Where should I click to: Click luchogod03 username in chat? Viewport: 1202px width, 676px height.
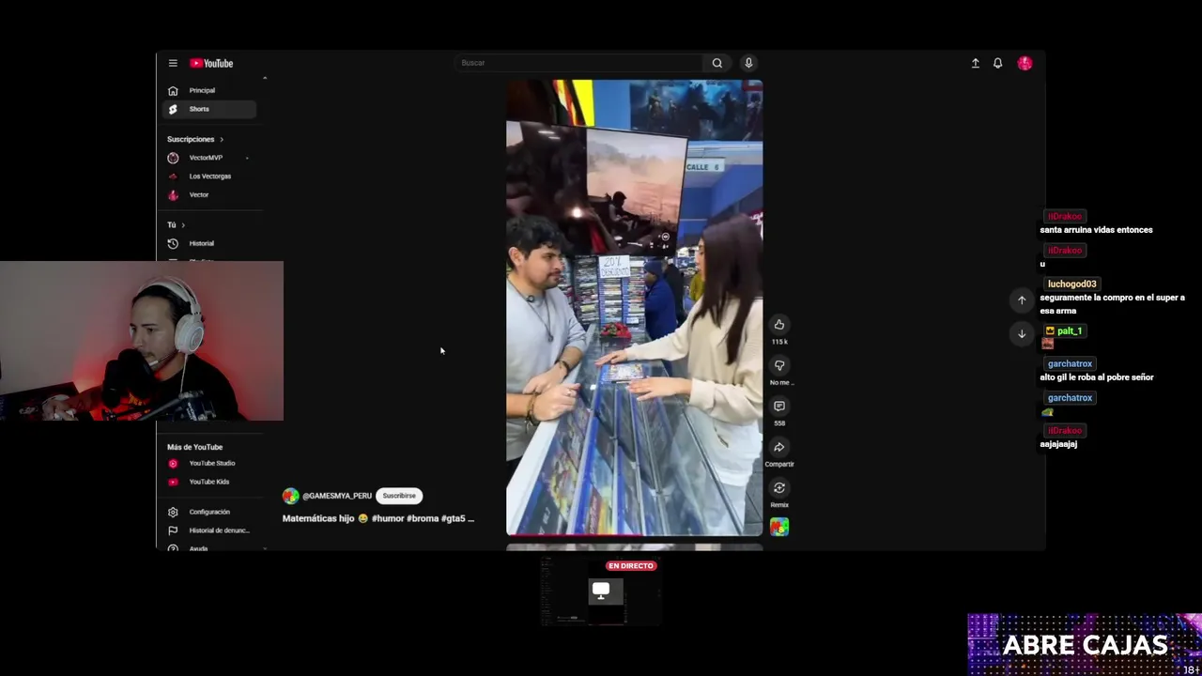point(1071,284)
